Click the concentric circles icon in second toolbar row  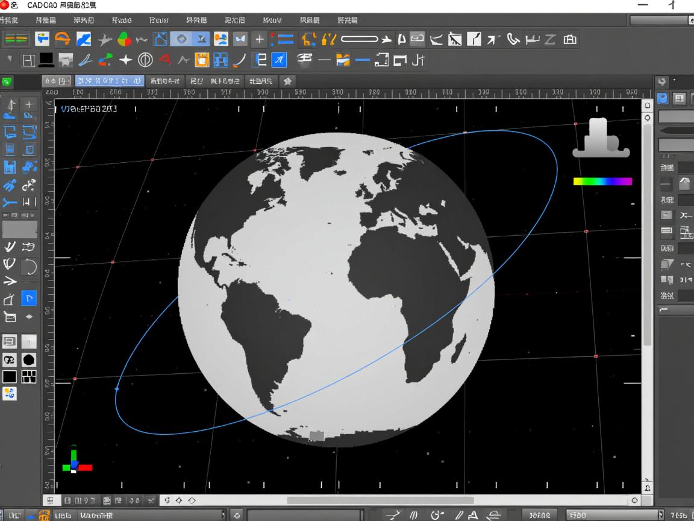coord(145,60)
